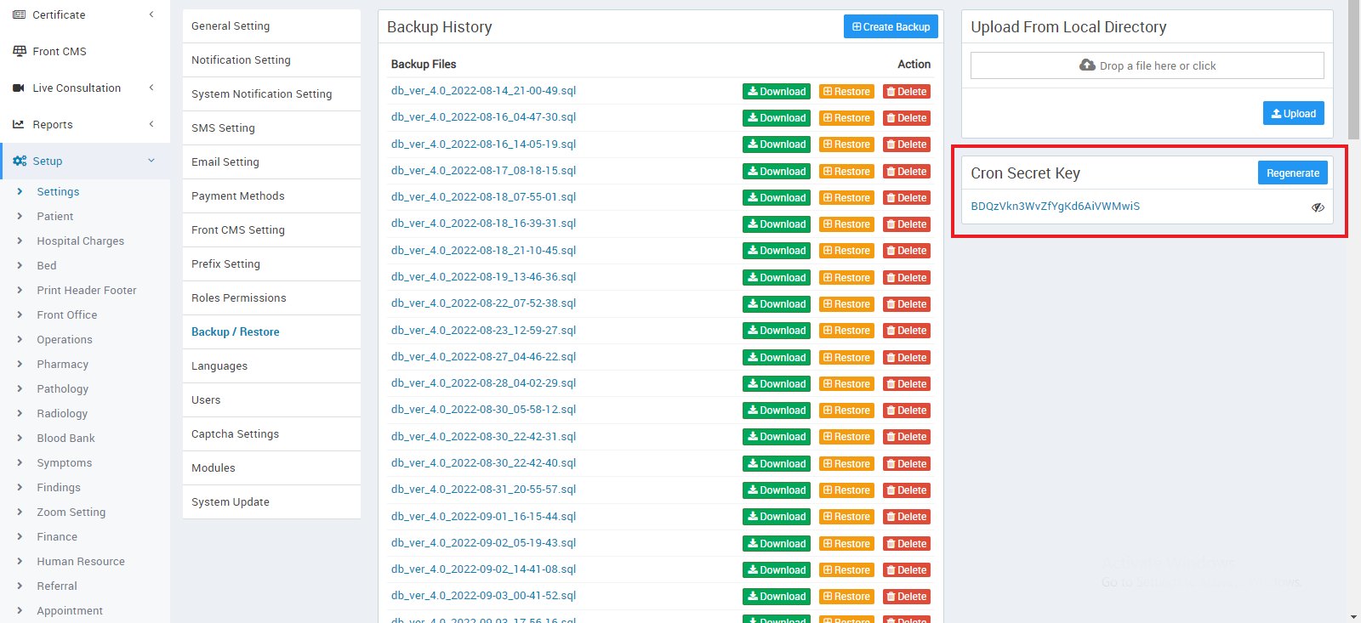Download db_ver_4.0_2022-08-14_21-00-49.sql backup
This screenshot has width=1361, height=623.
[776, 92]
